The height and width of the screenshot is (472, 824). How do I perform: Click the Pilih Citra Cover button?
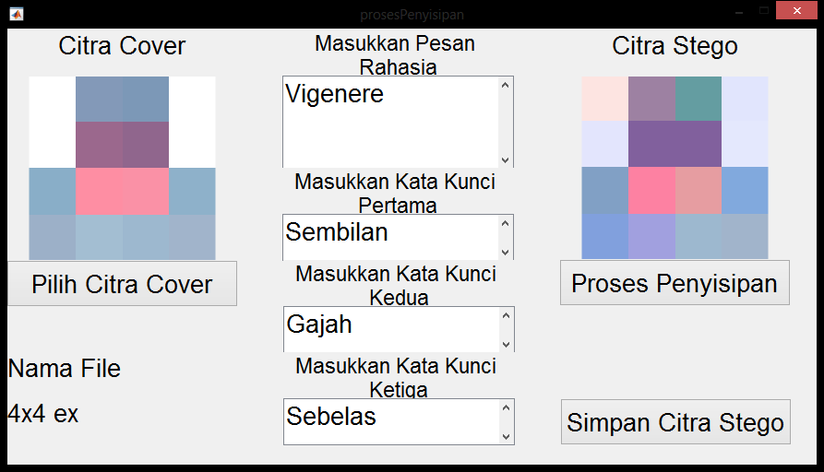coord(122,284)
